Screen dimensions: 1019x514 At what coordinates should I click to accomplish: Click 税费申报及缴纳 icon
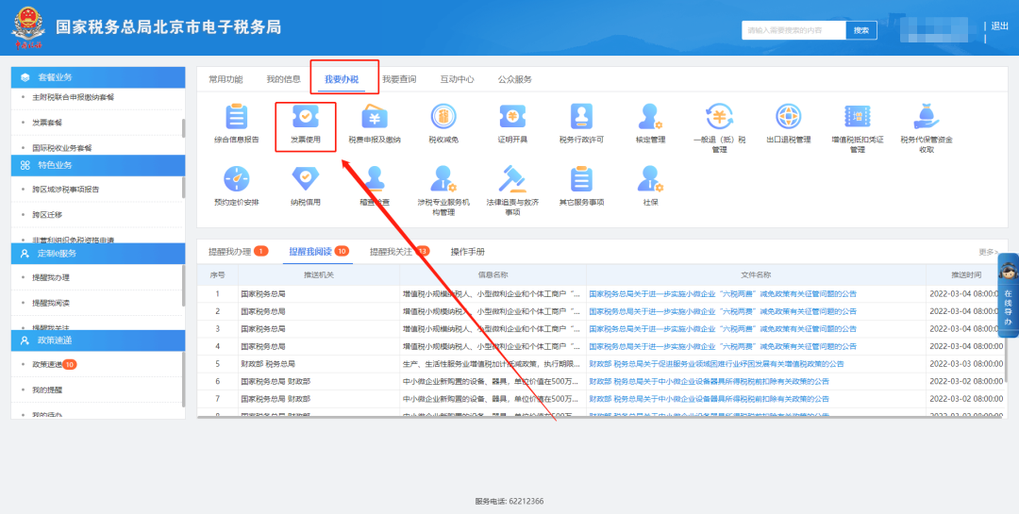[375, 119]
